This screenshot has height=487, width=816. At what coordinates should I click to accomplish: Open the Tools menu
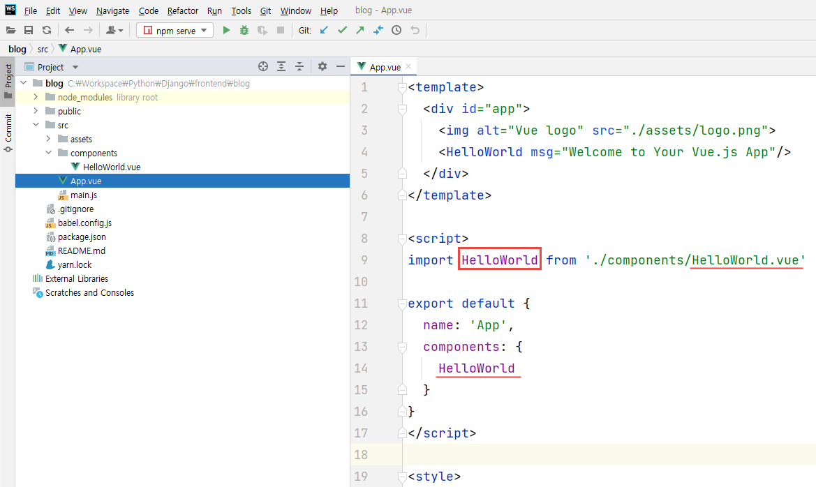pos(241,10)
